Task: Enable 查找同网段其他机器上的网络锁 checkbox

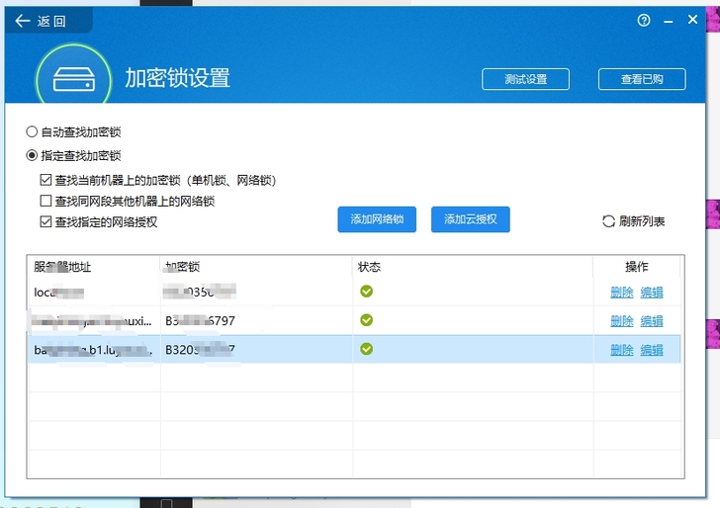Action: click(x=45, y=201)
